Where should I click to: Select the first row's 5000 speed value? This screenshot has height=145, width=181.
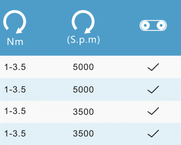click(x=83, y=67)
